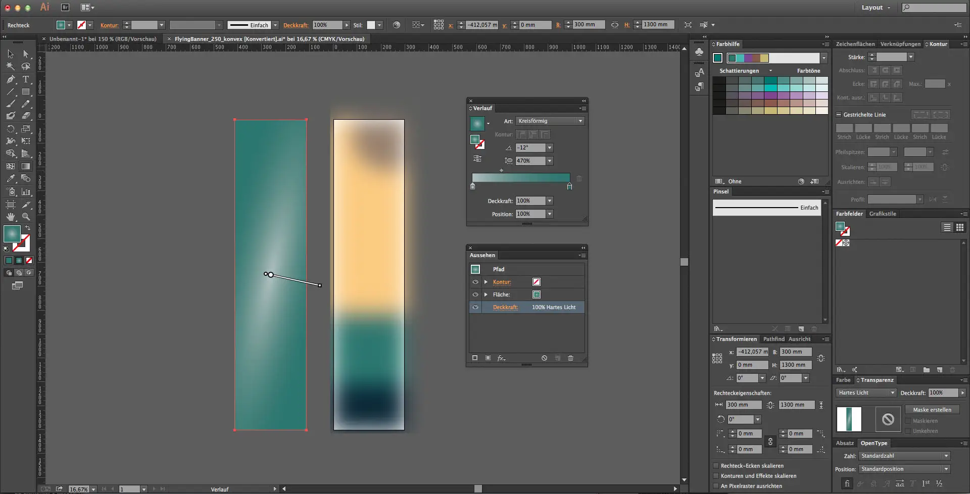Screen dimensions: 970x494
Task: Switch to the Pathfind tab
Action: tap(773, 339)
